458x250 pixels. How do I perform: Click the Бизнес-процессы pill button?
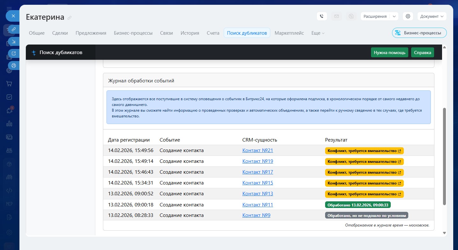[x=419, y=33]
